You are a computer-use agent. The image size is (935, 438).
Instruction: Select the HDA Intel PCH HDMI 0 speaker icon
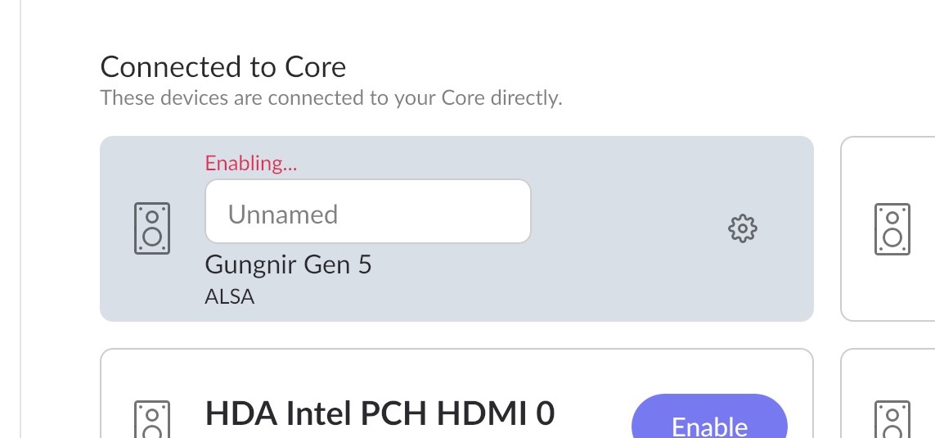coord(152,419)
